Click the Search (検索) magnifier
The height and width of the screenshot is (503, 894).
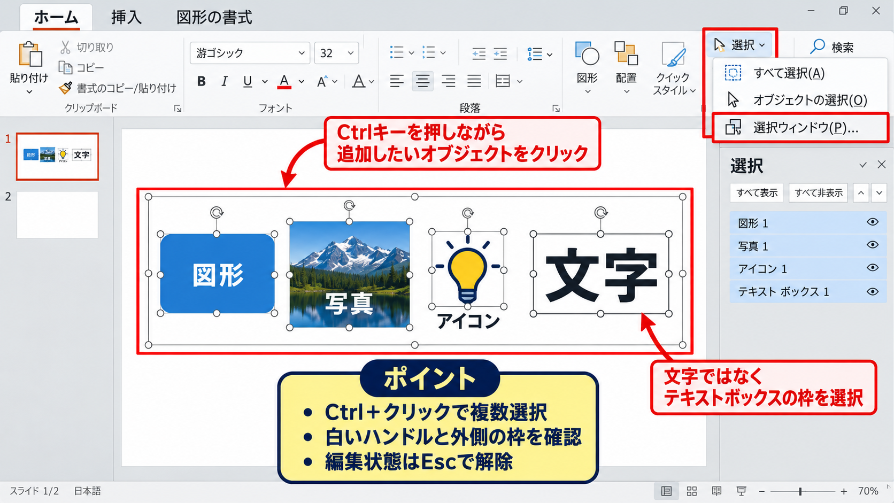(x=818, y=47)
